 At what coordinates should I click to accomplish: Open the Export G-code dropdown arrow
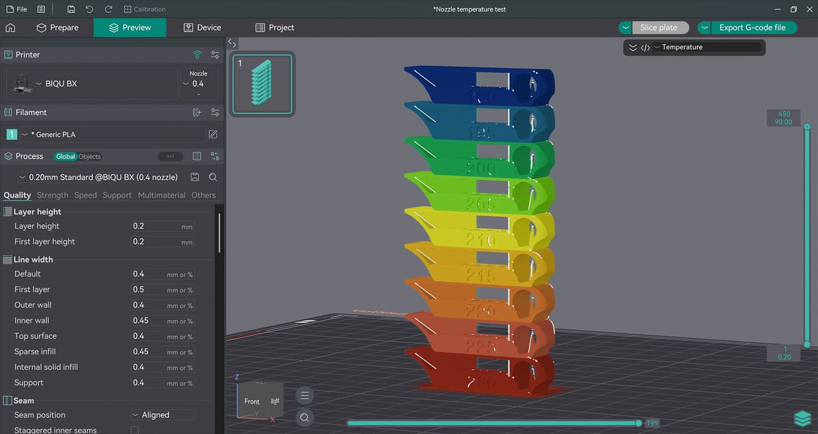tap(705, 27)
